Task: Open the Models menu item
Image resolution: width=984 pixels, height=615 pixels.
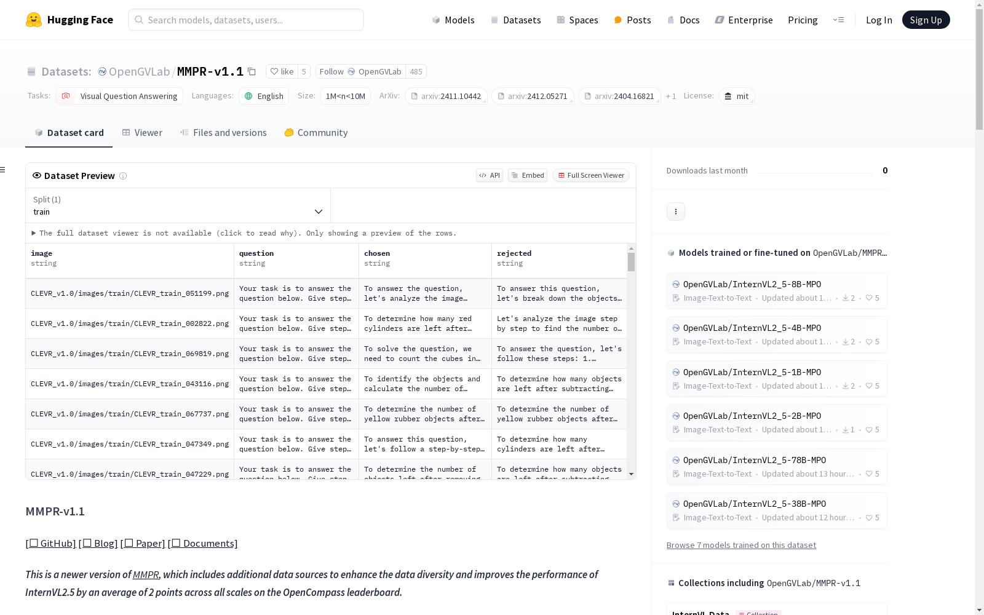Action: (453, 20)
